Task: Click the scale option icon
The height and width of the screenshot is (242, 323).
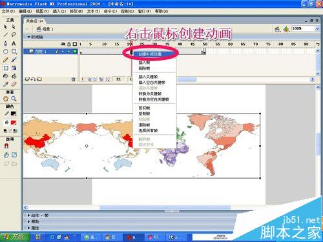Action: pos(14,155)
